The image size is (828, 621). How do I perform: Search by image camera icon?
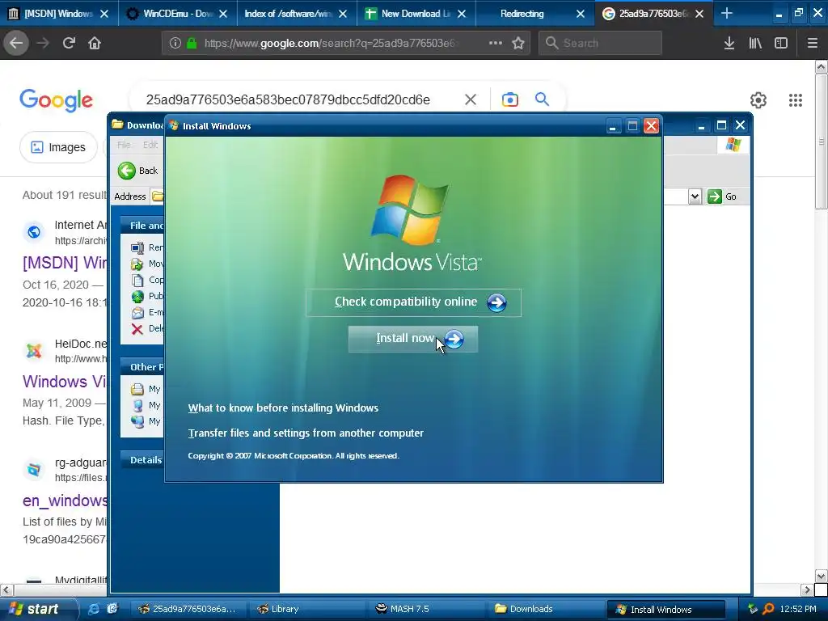[x=509, y=99]
